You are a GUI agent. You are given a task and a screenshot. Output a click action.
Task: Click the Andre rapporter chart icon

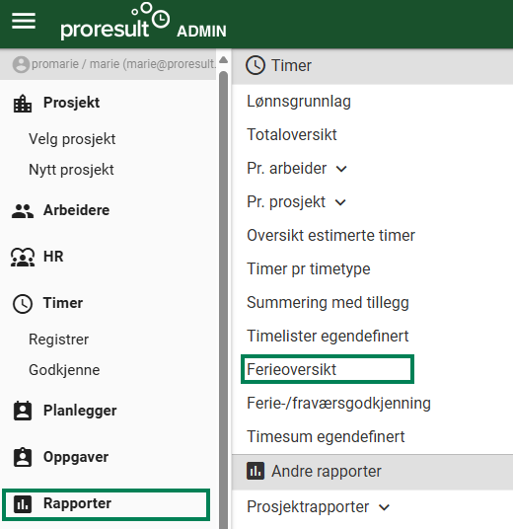pos(256,471)
